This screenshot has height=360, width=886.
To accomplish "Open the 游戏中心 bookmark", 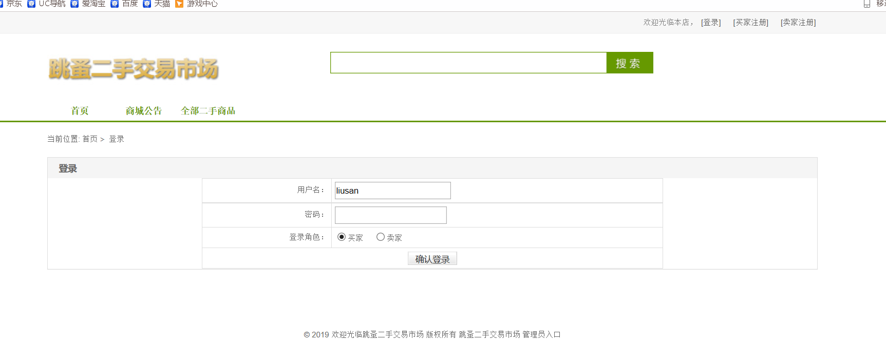I will point(197,4).
